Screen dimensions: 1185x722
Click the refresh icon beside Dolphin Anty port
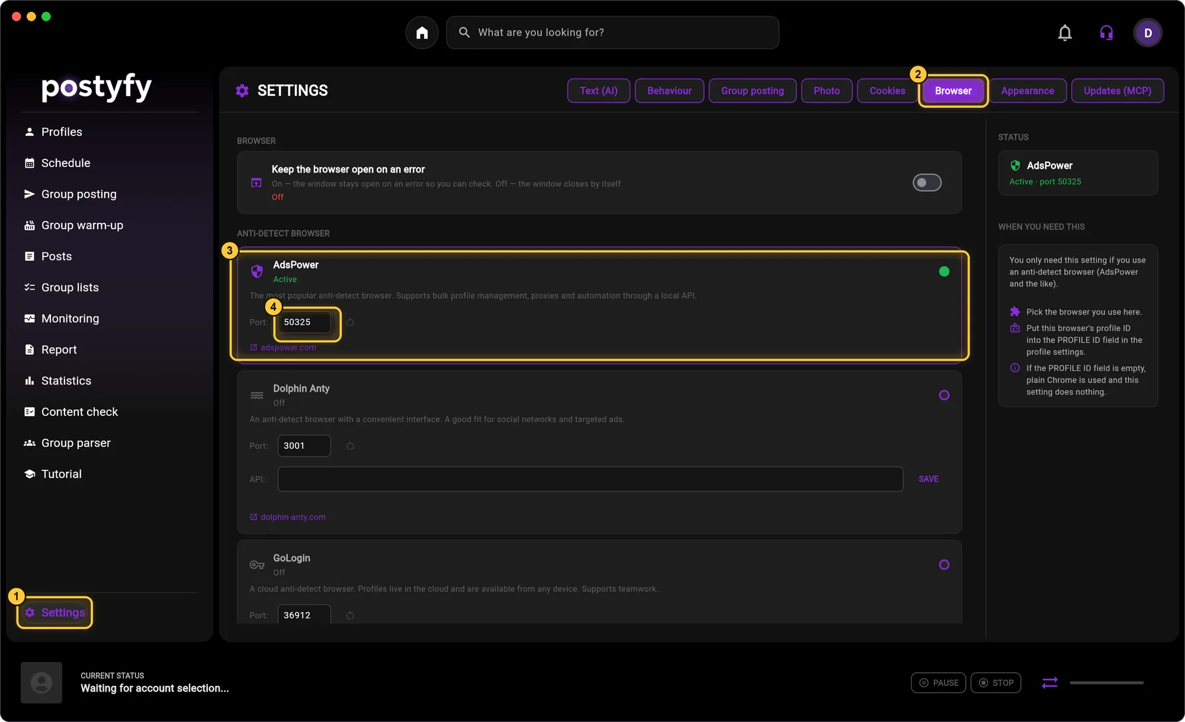[x=350, y=446]
